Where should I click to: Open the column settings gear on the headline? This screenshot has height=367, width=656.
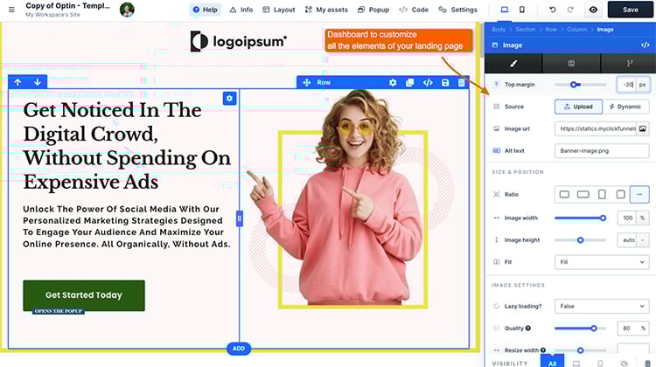click(229, 98)
